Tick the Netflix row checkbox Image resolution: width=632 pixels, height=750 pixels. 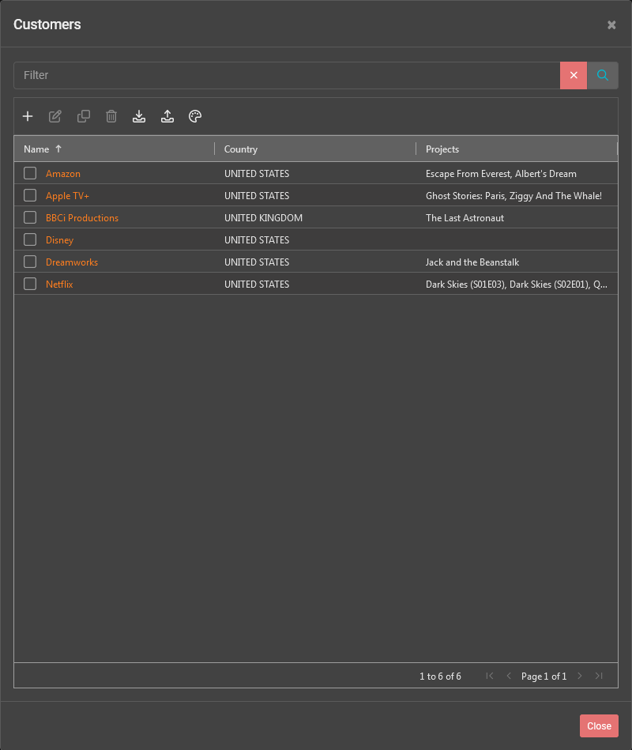pos(29,284)
